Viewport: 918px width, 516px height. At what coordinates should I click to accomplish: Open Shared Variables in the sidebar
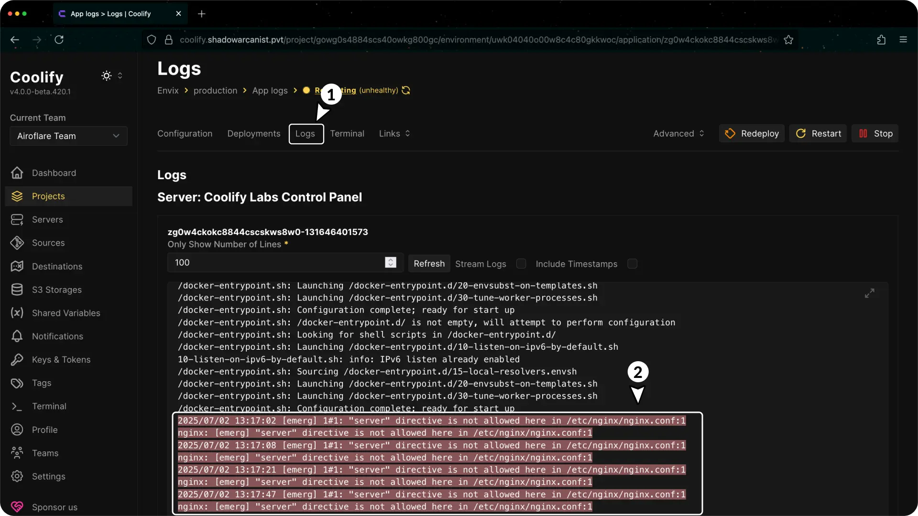pyautogui.click(x=69, y=313)
